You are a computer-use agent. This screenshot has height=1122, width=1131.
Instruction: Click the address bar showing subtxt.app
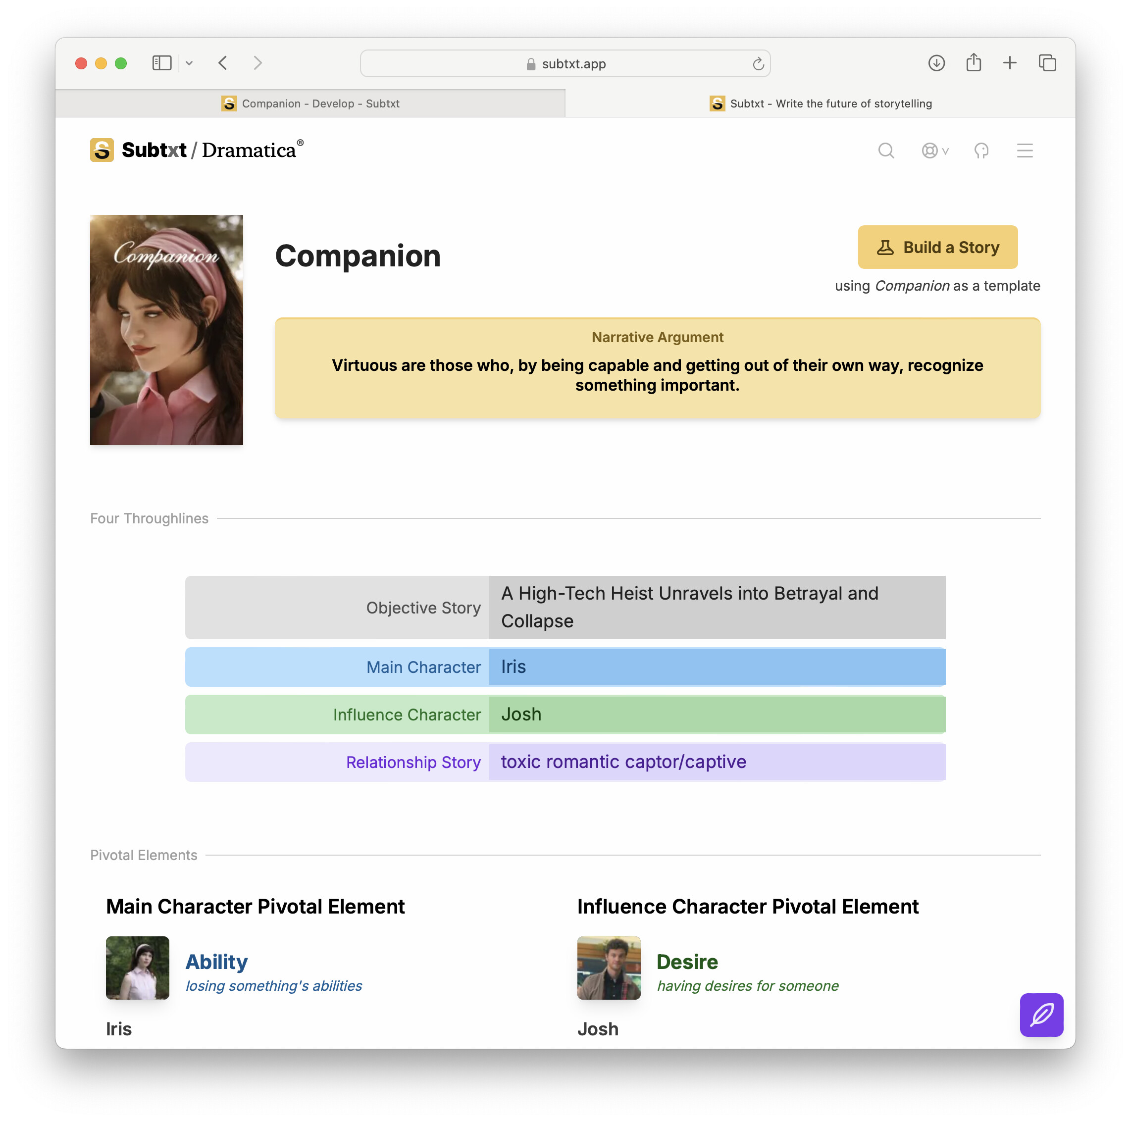[565, 64]
